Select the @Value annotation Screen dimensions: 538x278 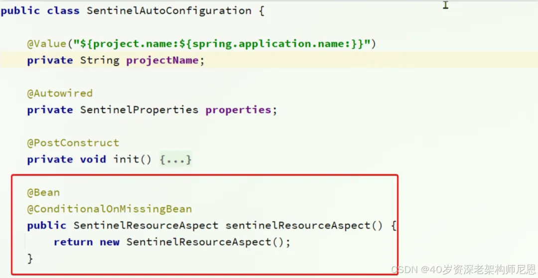coord(47,44)
